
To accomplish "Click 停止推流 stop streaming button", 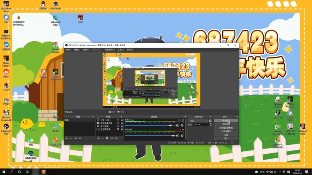I will point(226,121).
